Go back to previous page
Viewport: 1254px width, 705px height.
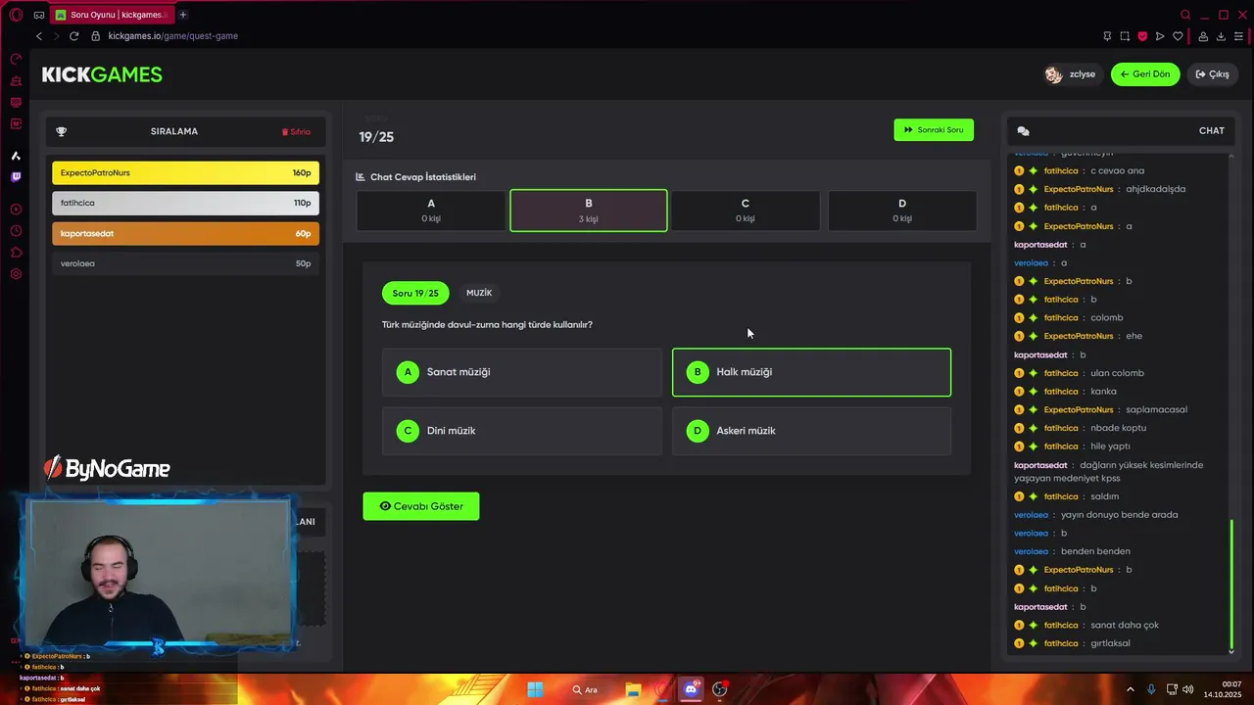(39, 36)
